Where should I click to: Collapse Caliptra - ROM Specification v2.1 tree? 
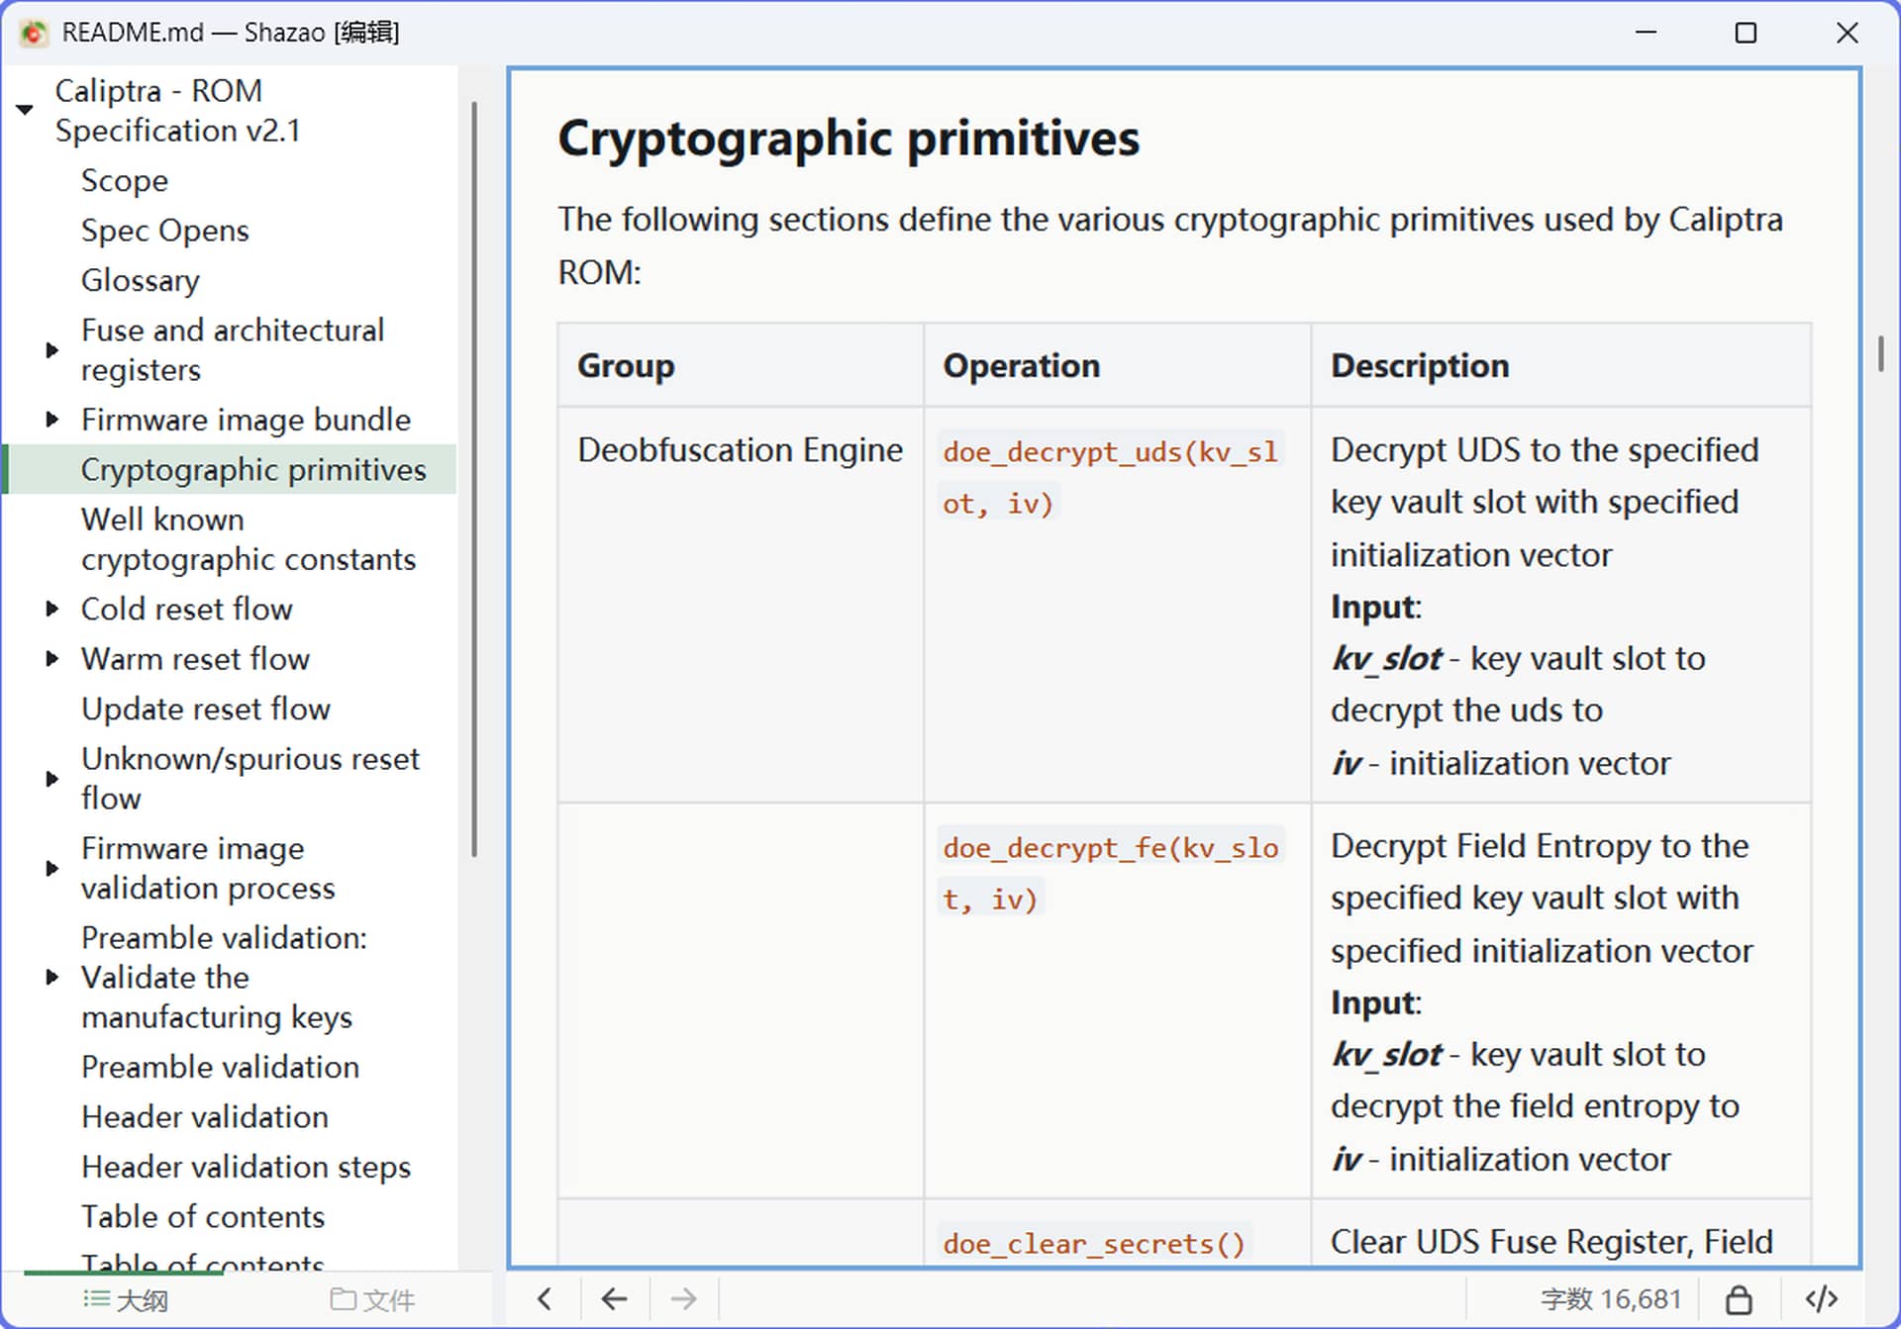[26, 110]
